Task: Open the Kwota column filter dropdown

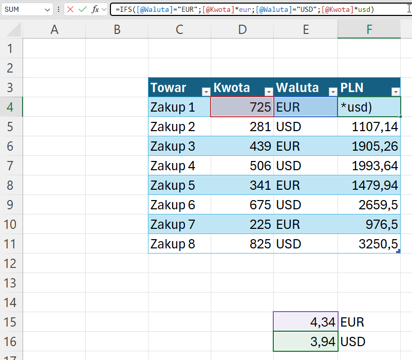Action: [268, 92]
